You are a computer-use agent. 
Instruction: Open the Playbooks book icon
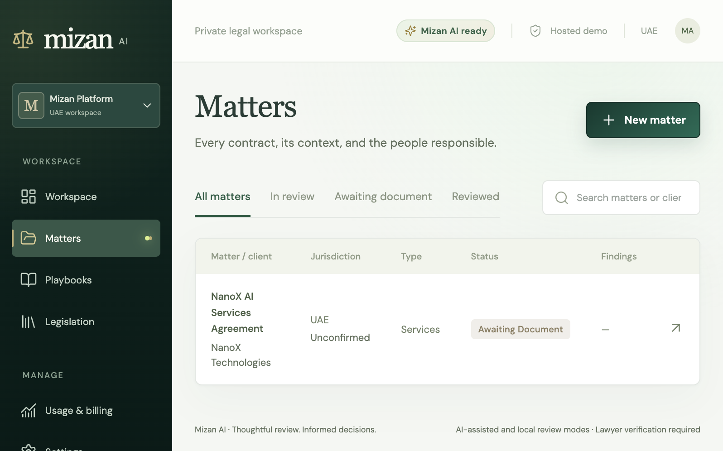tap(29, 280)
